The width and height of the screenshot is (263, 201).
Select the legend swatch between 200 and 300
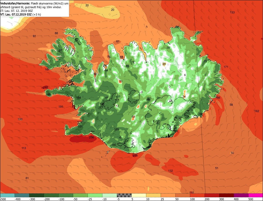click(x=212, y=195)
